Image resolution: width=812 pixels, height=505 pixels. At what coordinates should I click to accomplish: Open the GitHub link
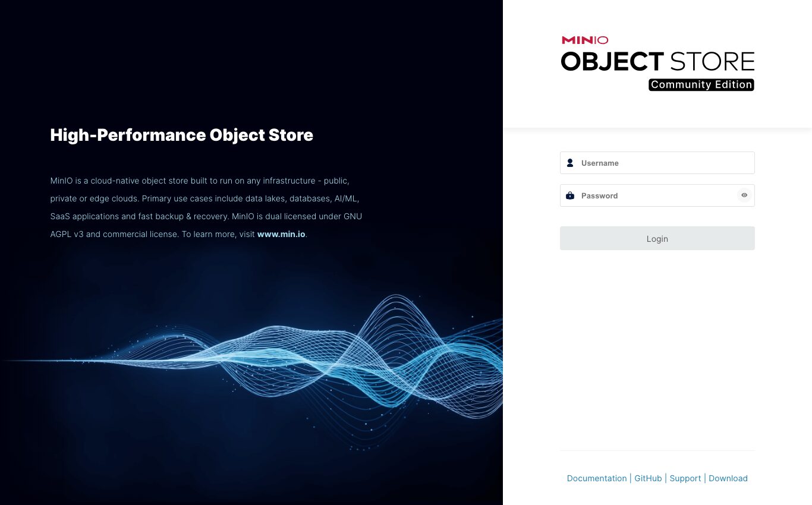pos(648,478)
